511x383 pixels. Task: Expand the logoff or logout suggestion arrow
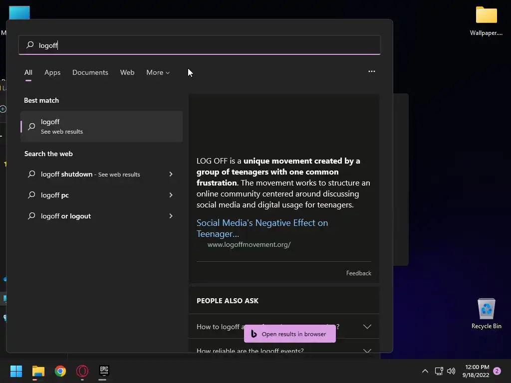click(171, 216)
